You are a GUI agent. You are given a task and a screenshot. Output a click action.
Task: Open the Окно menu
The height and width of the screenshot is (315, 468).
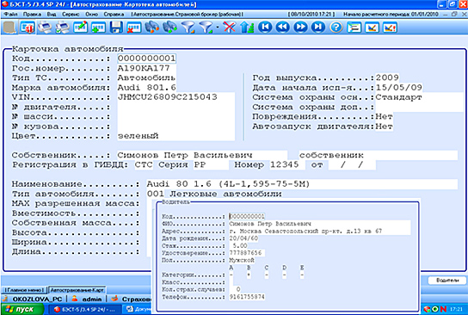tap(92, 14)
